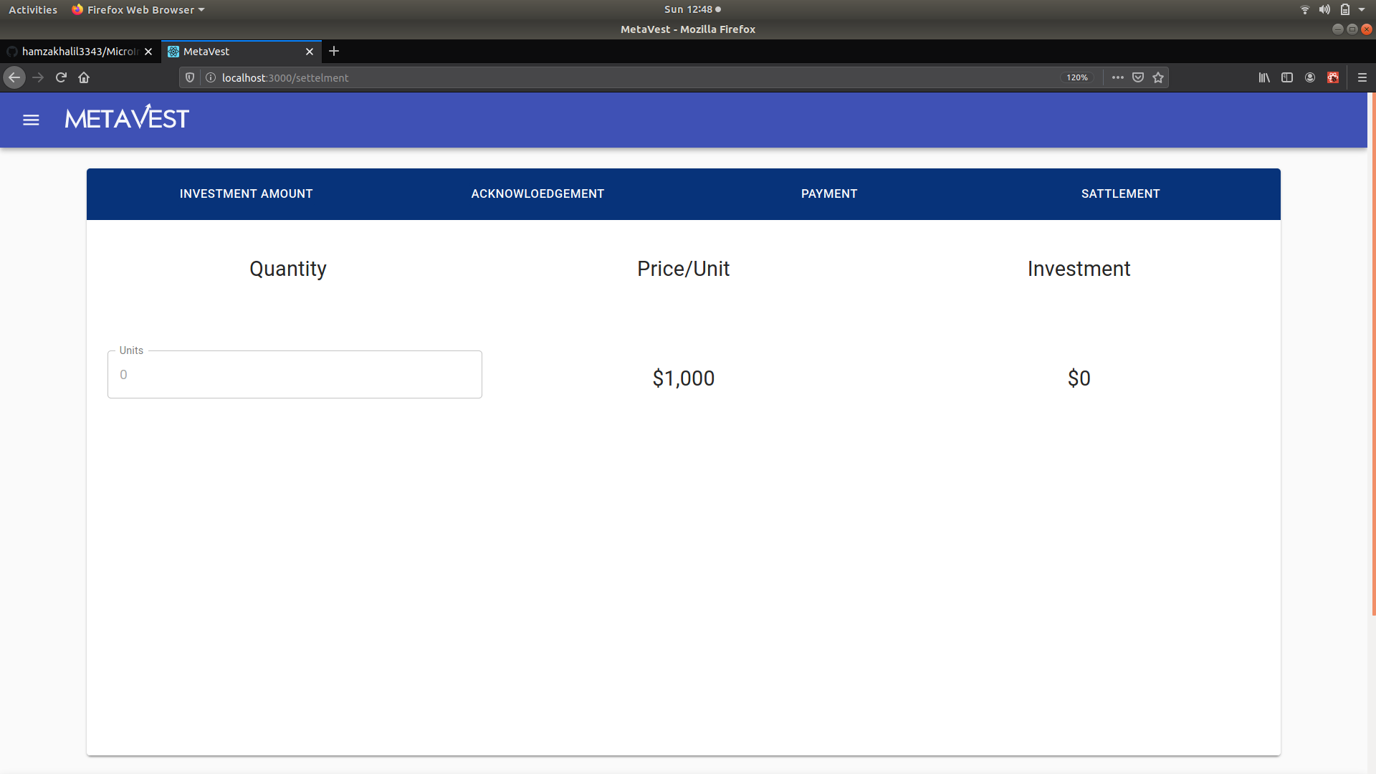Open the Sattlement tab
The image size is (1376, 774).
1120,193
